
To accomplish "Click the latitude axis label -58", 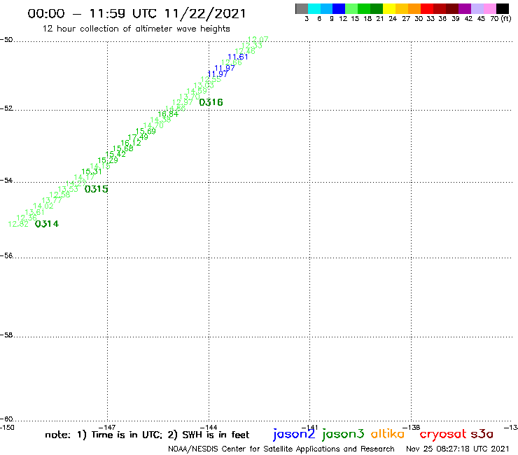I will 6,335.
